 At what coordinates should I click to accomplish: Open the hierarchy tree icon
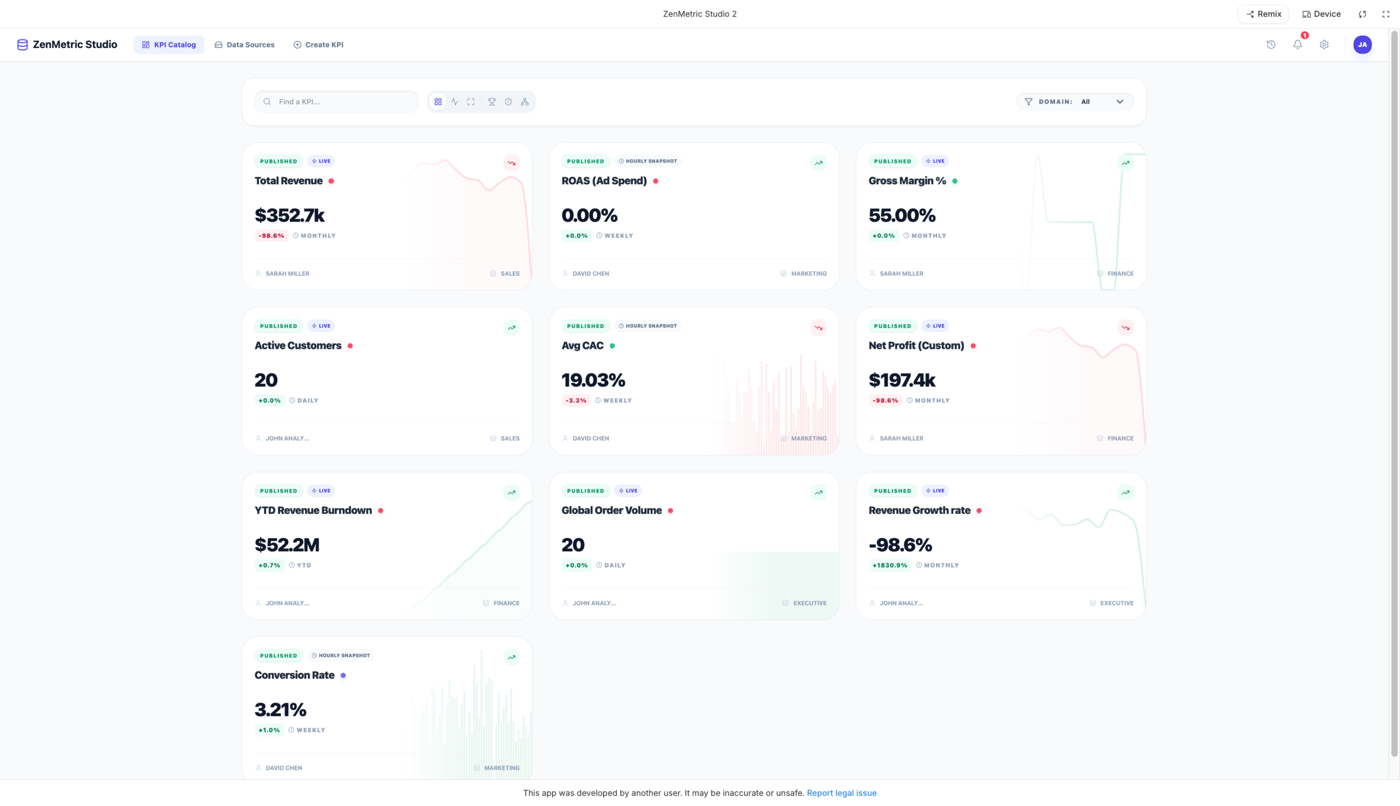[524, 102]
